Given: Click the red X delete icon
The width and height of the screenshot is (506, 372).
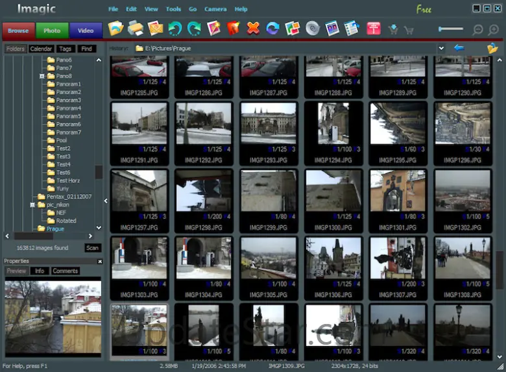Looking at the screenshot, I should (x=253, y=29).
